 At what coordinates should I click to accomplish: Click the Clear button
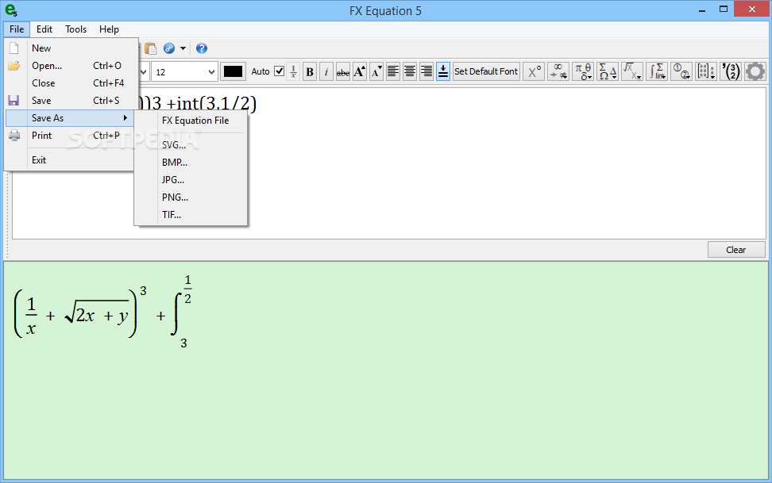coord(736,250)
